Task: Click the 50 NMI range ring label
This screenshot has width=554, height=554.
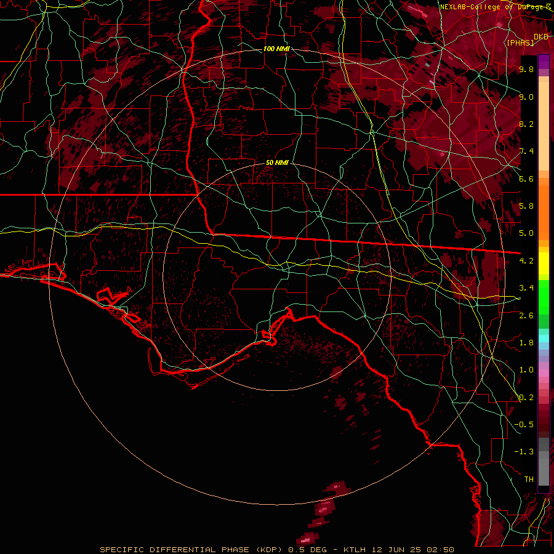Action: [x=278, y=163]
